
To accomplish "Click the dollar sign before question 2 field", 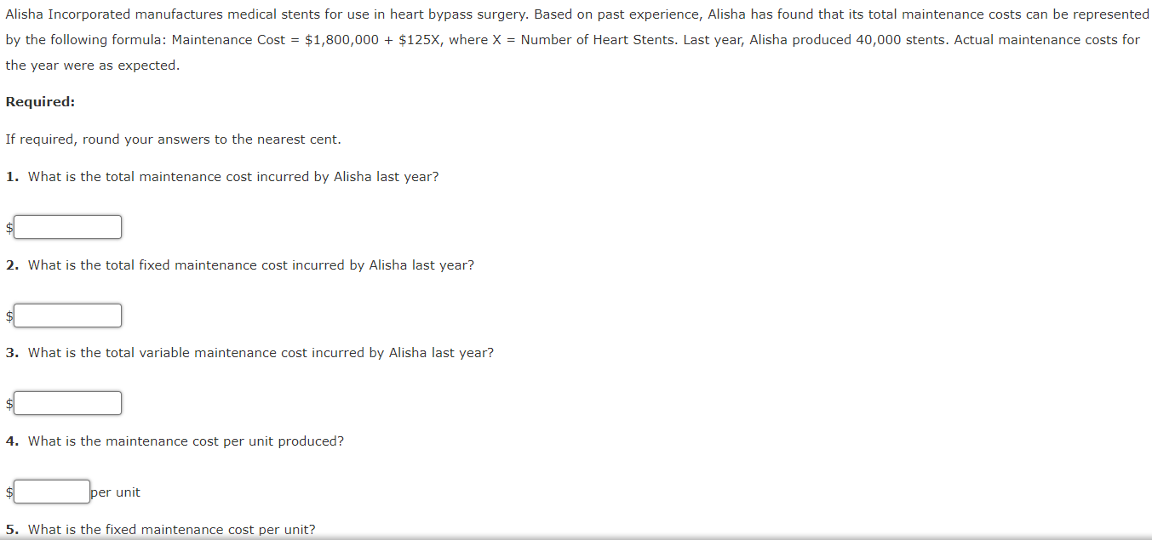I will [9, 316].
